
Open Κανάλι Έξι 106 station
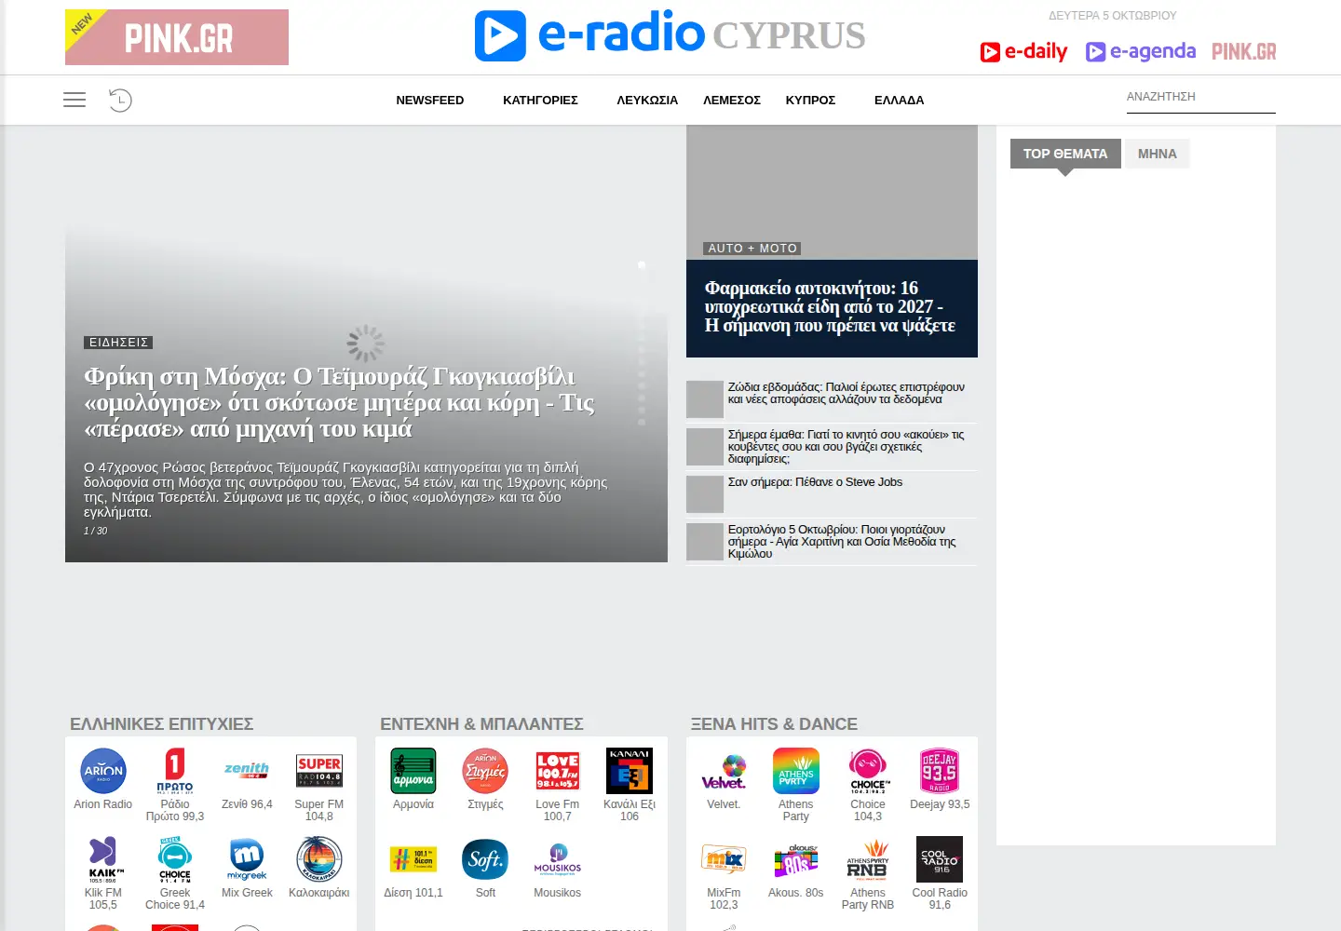point(630,785)
